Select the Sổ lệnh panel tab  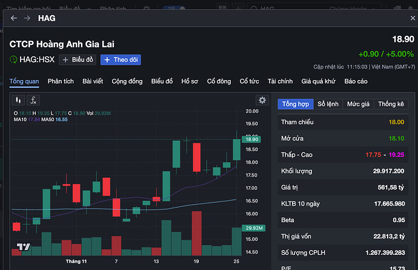point(328,104)
